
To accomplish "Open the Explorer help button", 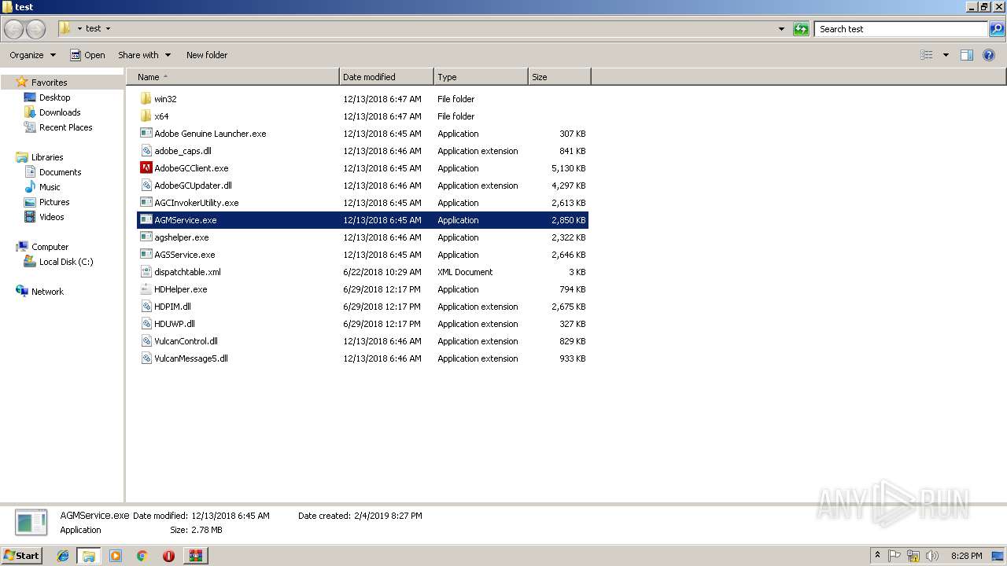I will (x=989, y=55).
